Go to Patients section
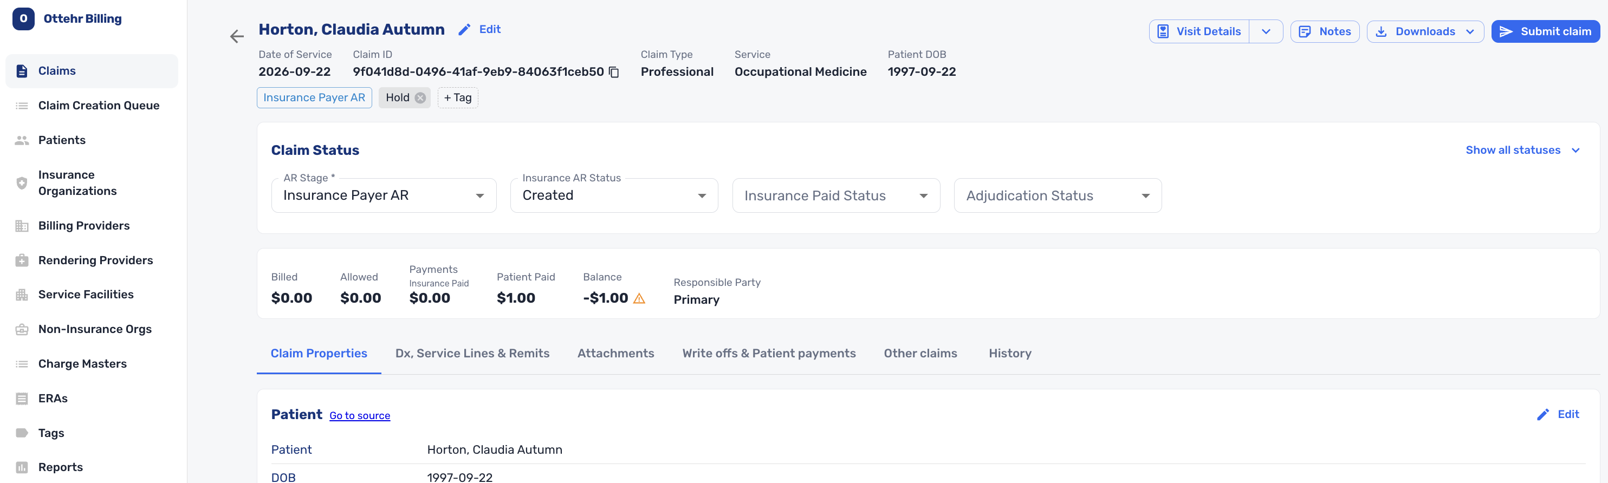The image size is (1608, 483). 92,140
